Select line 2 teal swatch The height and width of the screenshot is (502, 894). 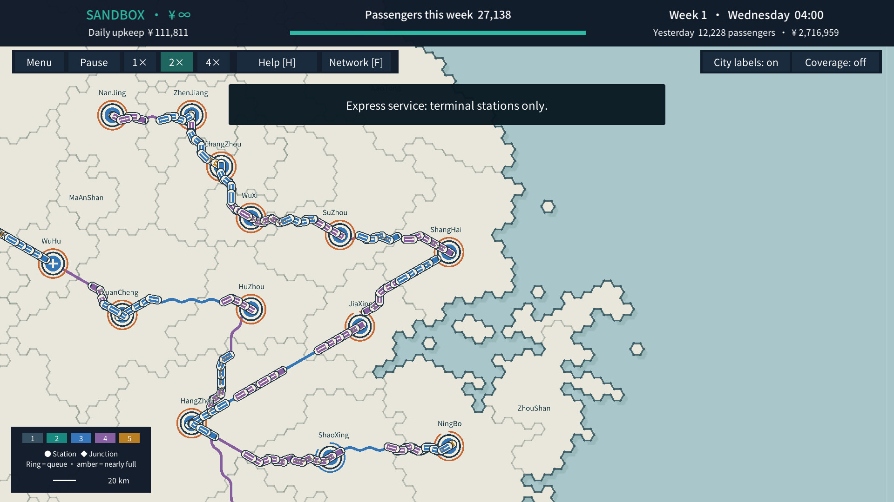coord(57,438)
